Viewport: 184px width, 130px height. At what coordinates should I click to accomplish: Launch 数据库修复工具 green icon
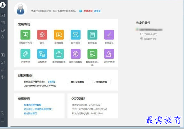coord(92,54)
